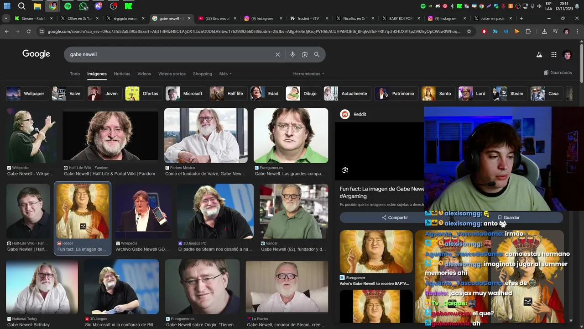Filter images by Valve chip
Screen dimensions: 584x329
pos(68,94)
